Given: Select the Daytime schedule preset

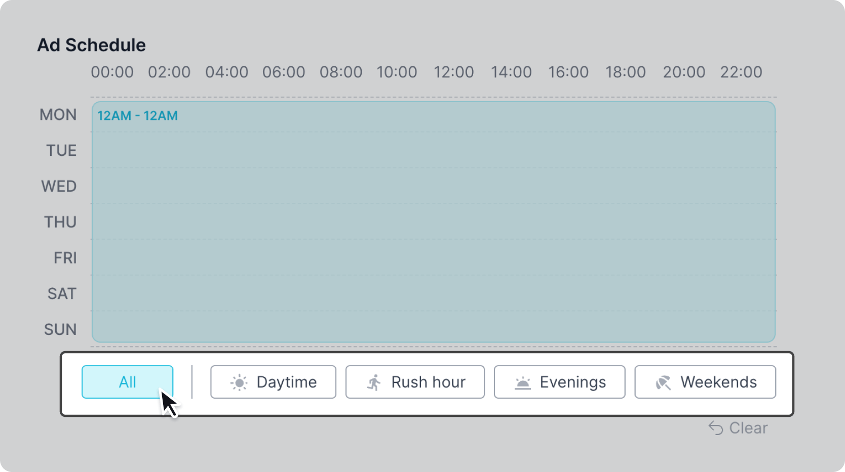Looking at the screenshot, I should [x=273, y=382].
